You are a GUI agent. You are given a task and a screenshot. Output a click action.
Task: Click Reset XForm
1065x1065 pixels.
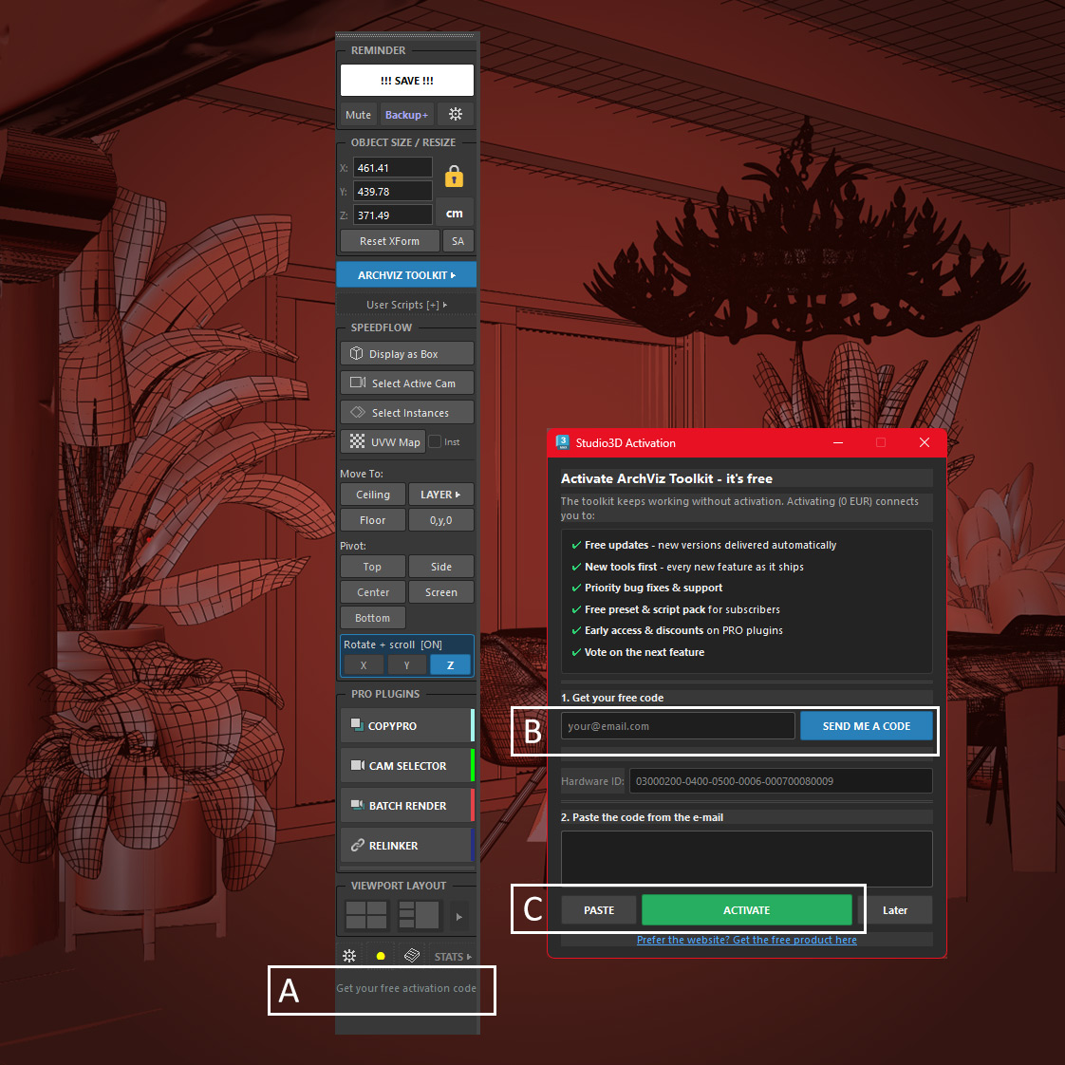pyautogui.click(x=389, y=241)
